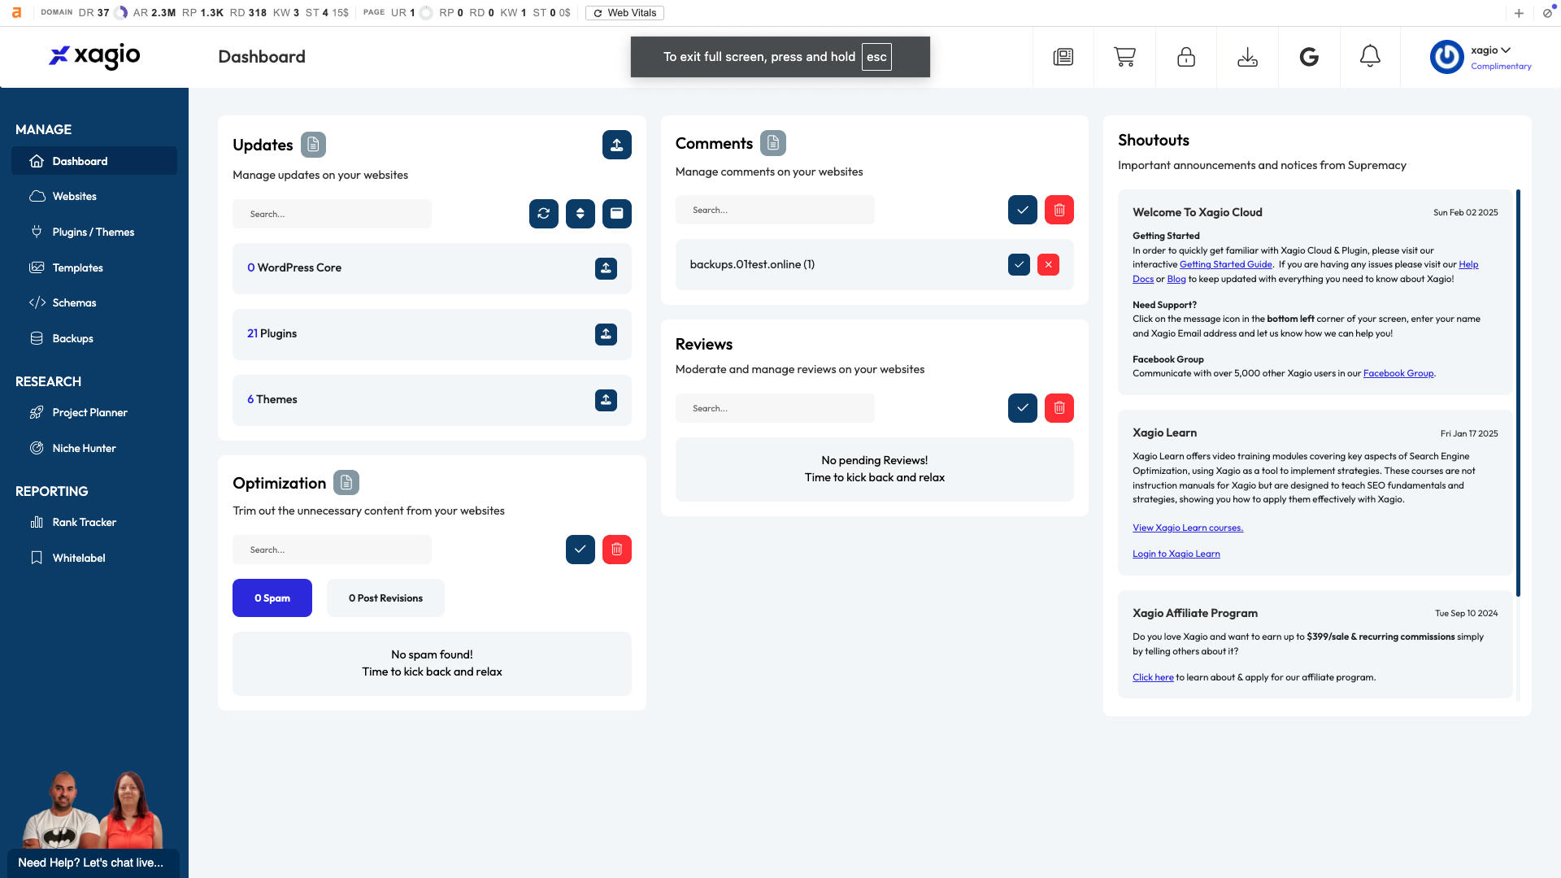This screenshot has height=878, width=1561.
Task: Select the 0 Post Revisions tab
Action: (x=385, y=598)
